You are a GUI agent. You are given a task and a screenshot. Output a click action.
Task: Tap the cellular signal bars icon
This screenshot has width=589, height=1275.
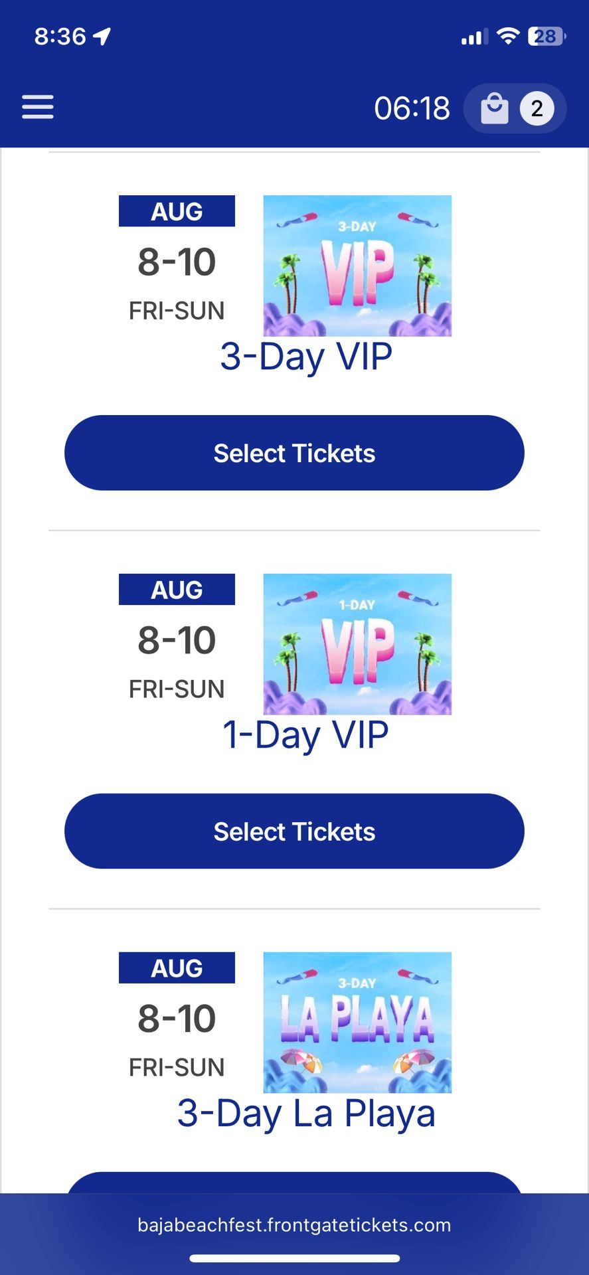click(474, 37)
